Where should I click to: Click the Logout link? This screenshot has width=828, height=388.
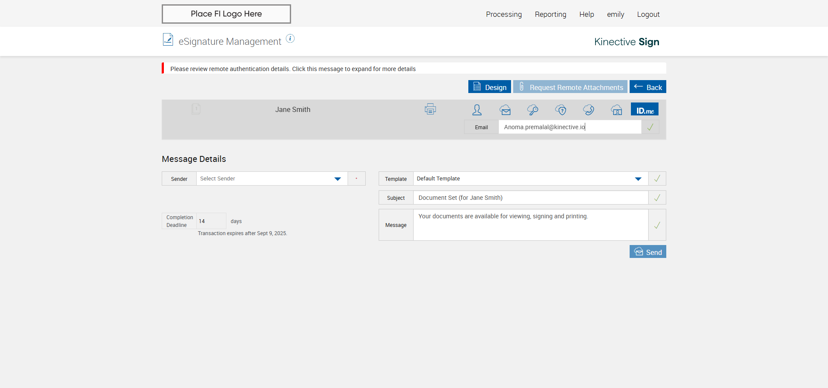tap(648, 14)
